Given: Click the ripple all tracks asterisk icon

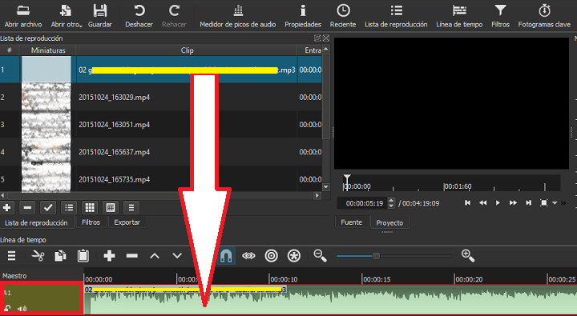Looking at the screenshot, I should [293, 256].
